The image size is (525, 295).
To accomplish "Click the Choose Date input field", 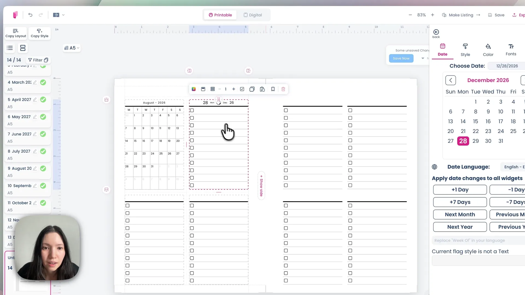I will 506,66.
